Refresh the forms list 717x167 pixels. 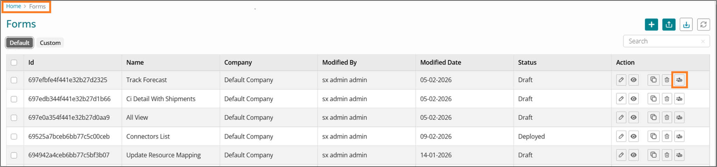click(x=703, y=25)
